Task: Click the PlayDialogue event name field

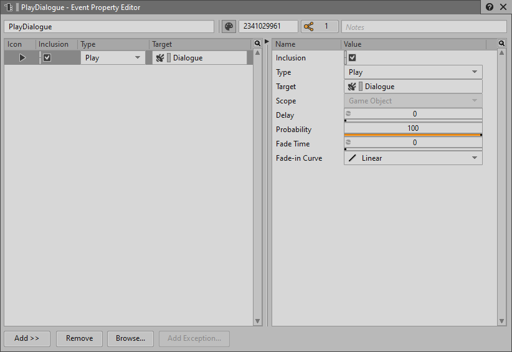Action: pyautogui.click(x=109, y=27)
